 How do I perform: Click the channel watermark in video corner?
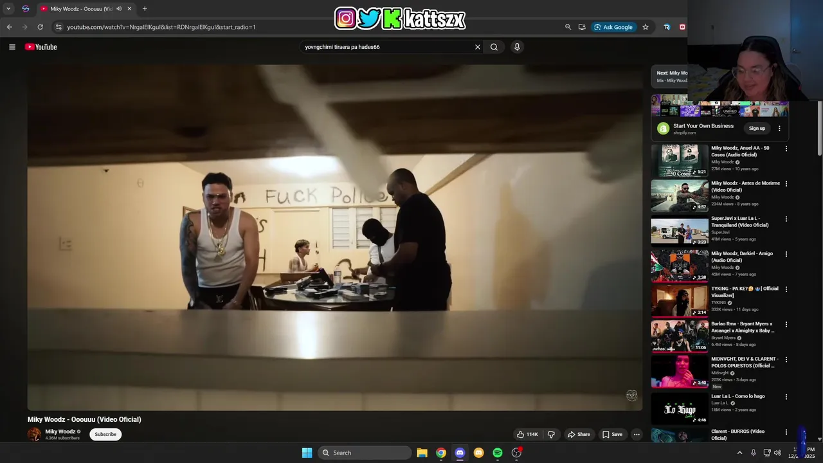631,395
